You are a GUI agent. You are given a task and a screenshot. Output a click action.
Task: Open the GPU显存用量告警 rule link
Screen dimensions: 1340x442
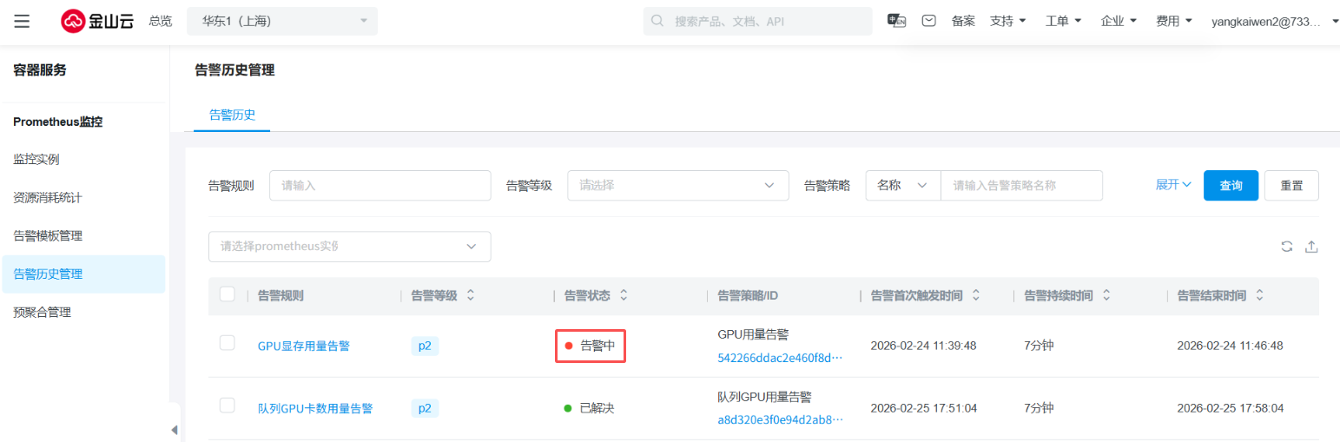303,346
